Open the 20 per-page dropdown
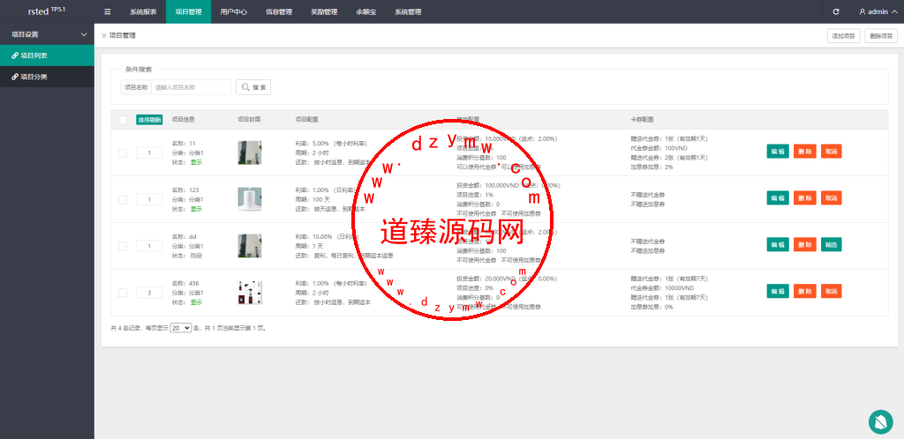The image size is (904, 439). [181, 328]
